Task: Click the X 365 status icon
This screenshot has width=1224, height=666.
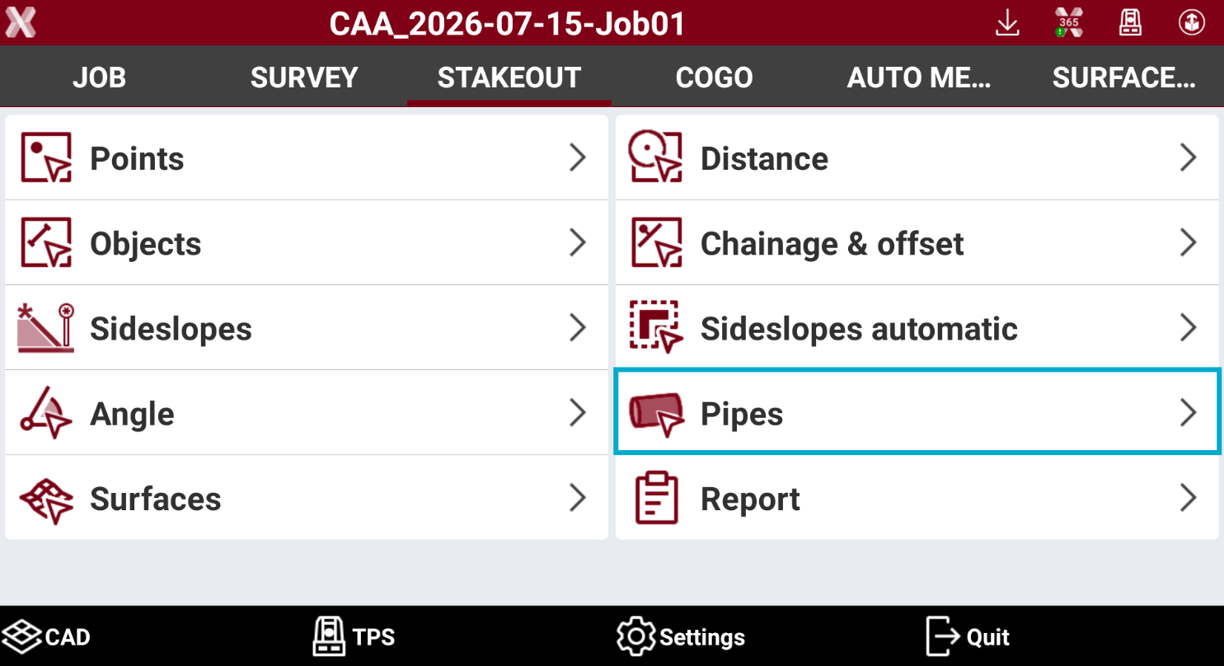Action: point(1068,22)
